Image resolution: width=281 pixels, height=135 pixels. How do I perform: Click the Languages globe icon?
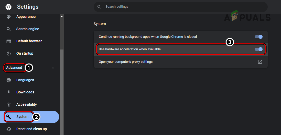pos(9,80)
